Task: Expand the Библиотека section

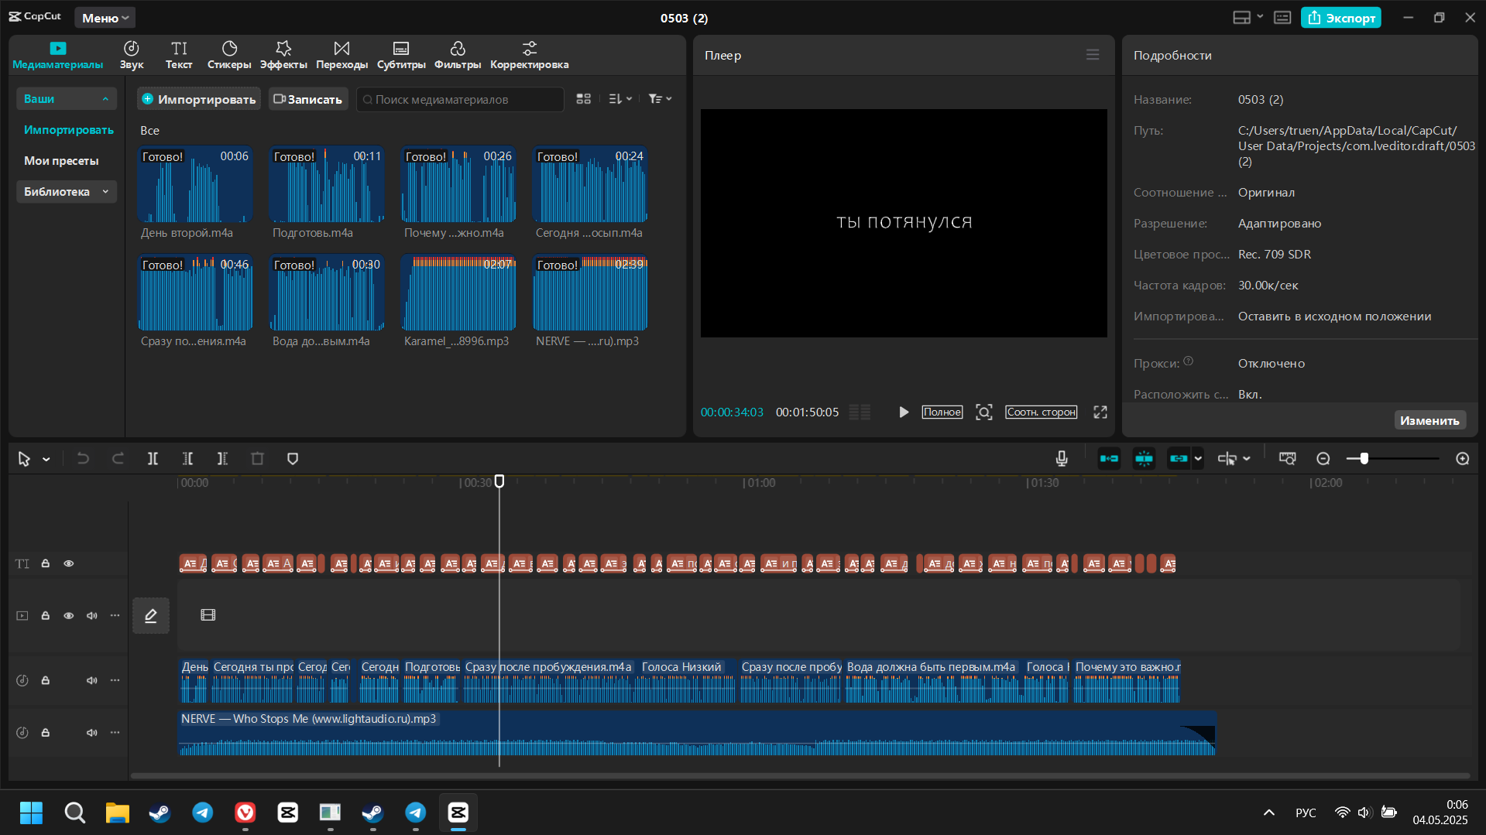Action: (x=66, y=192)
